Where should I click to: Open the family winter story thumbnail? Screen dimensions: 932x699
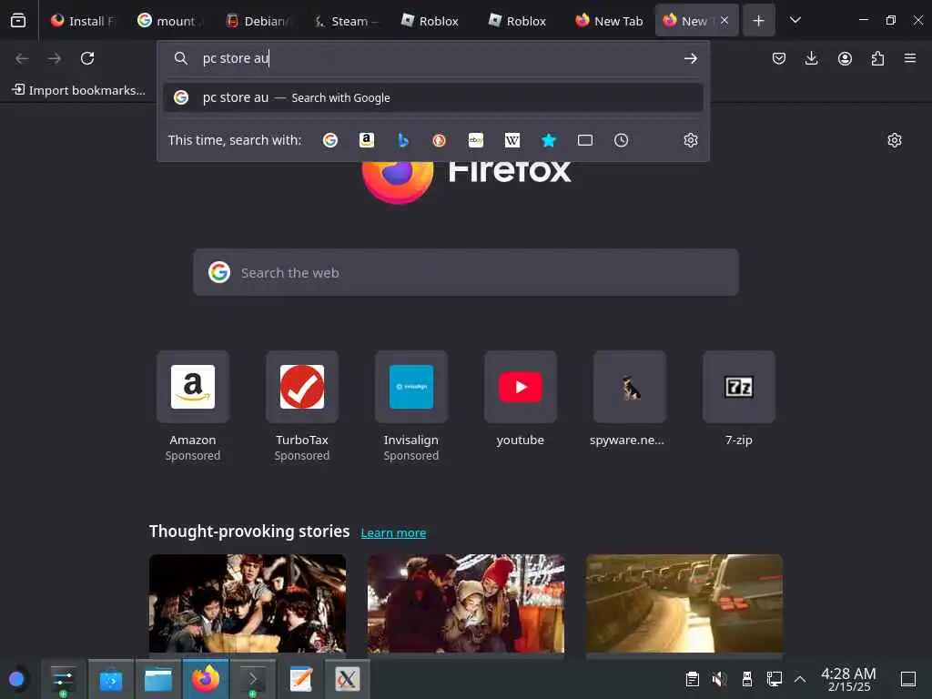click(x=466, y=603)
